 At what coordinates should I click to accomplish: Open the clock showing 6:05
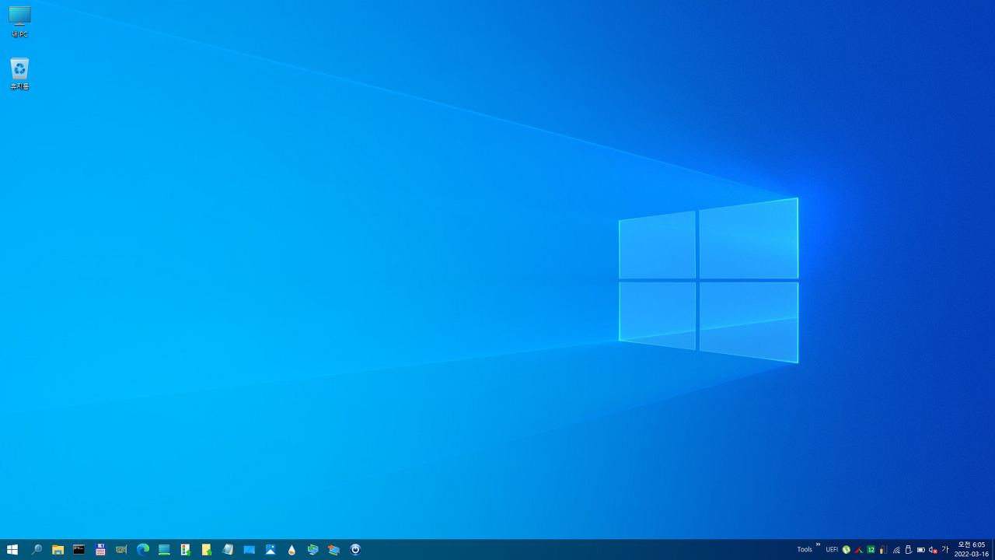(x=972, y=549)
